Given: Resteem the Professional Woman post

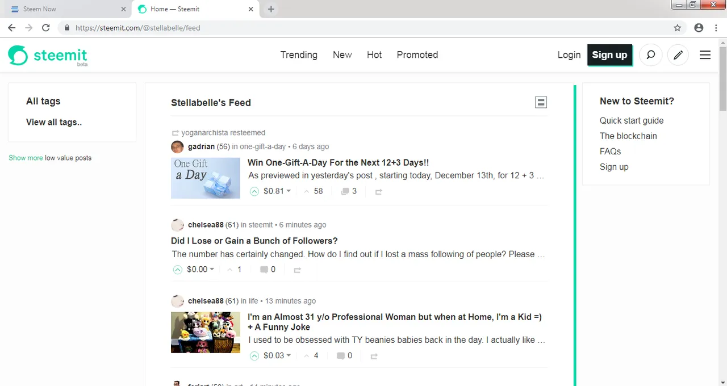Looking at the screenshot, I should pyautogui.click(x=374, y=356).
